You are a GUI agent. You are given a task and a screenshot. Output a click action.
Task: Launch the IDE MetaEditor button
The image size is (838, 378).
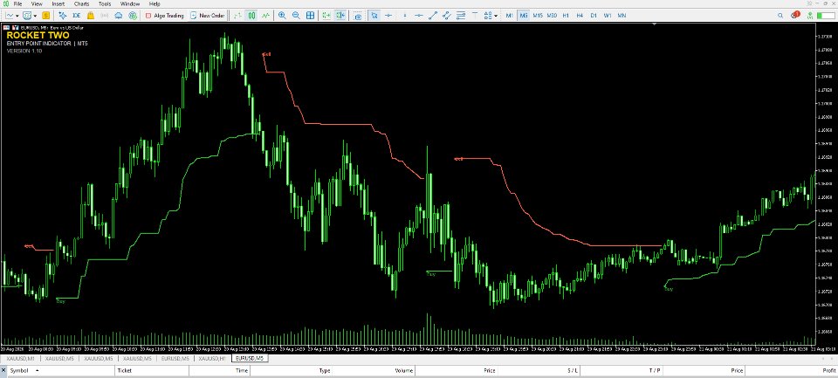click(x=77, y=16)
